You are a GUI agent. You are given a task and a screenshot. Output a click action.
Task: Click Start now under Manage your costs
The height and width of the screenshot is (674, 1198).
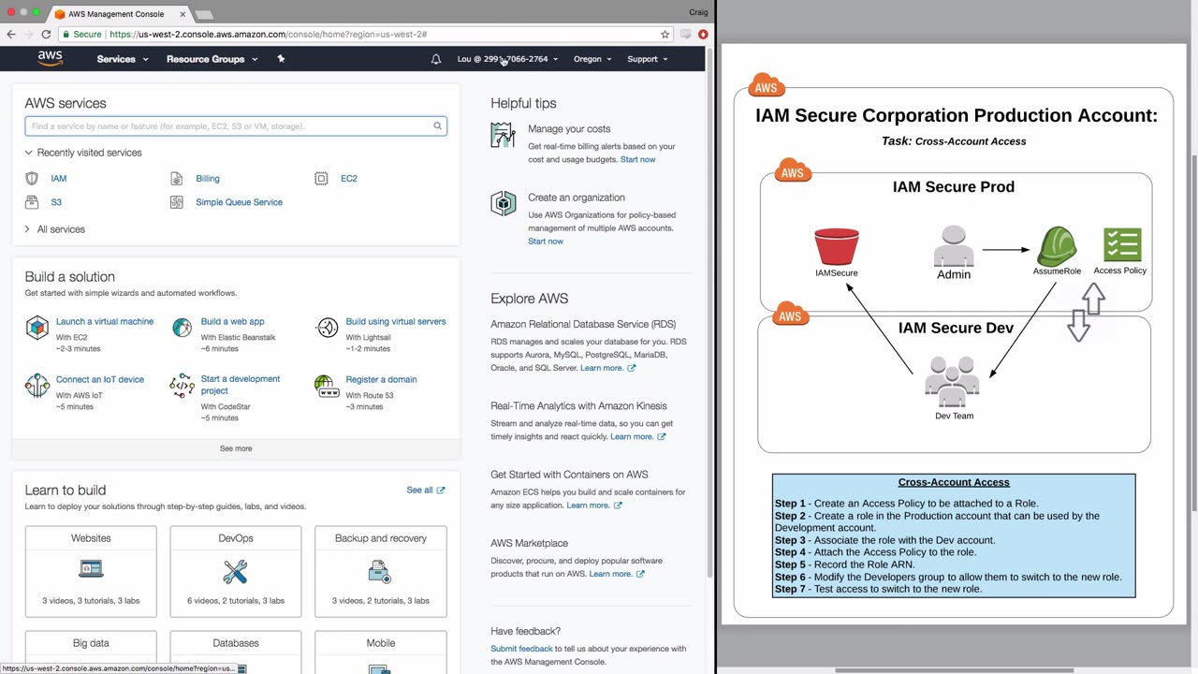coord(637,159)
